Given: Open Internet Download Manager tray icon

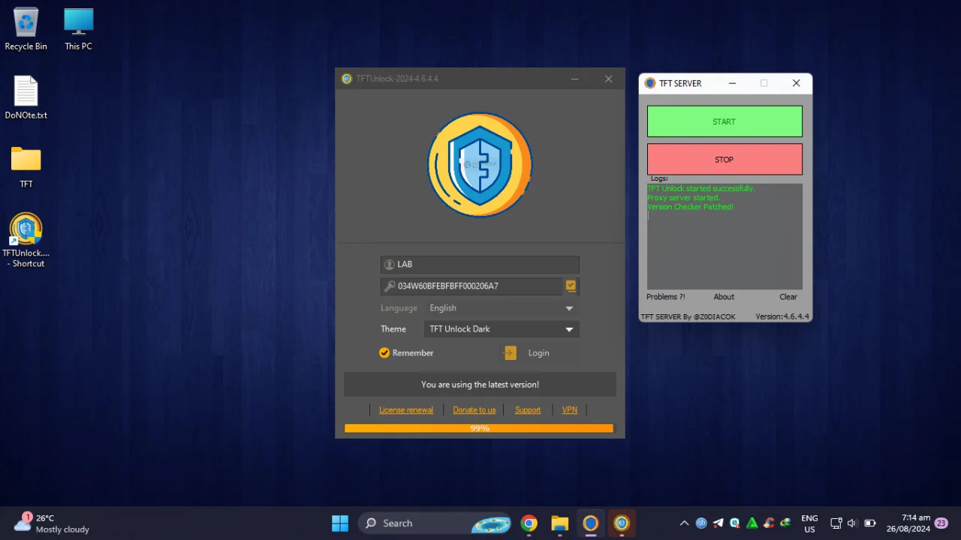Looking at the screenshot, I should pyautogui.click(x=785, y=523).
